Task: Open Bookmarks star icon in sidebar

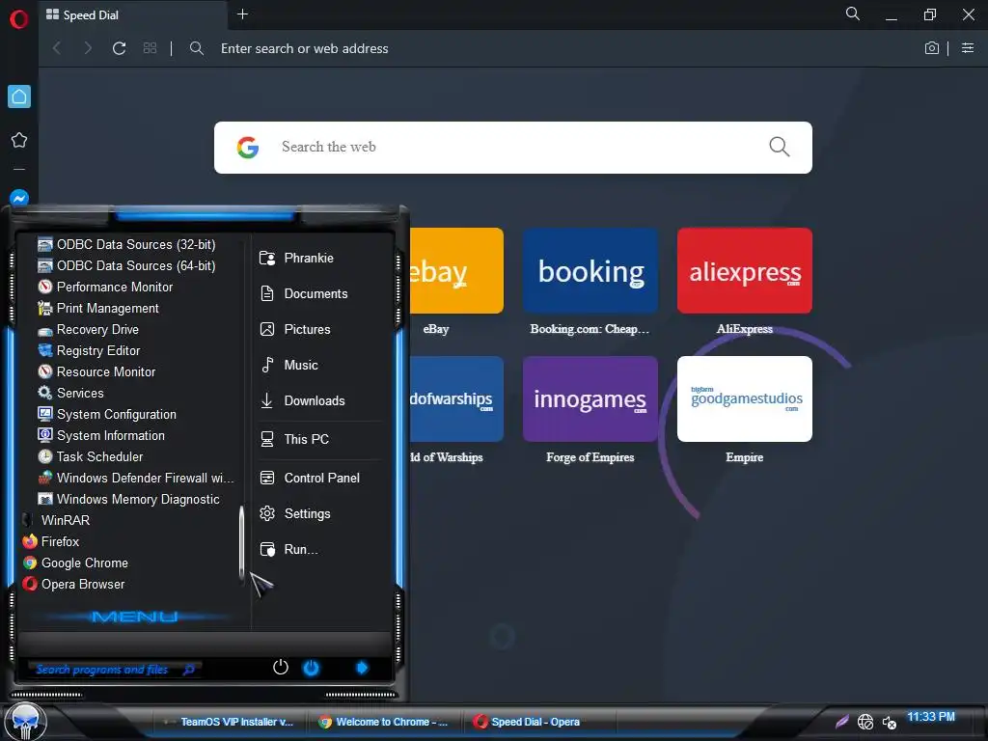Action: (x=19, y=140)
